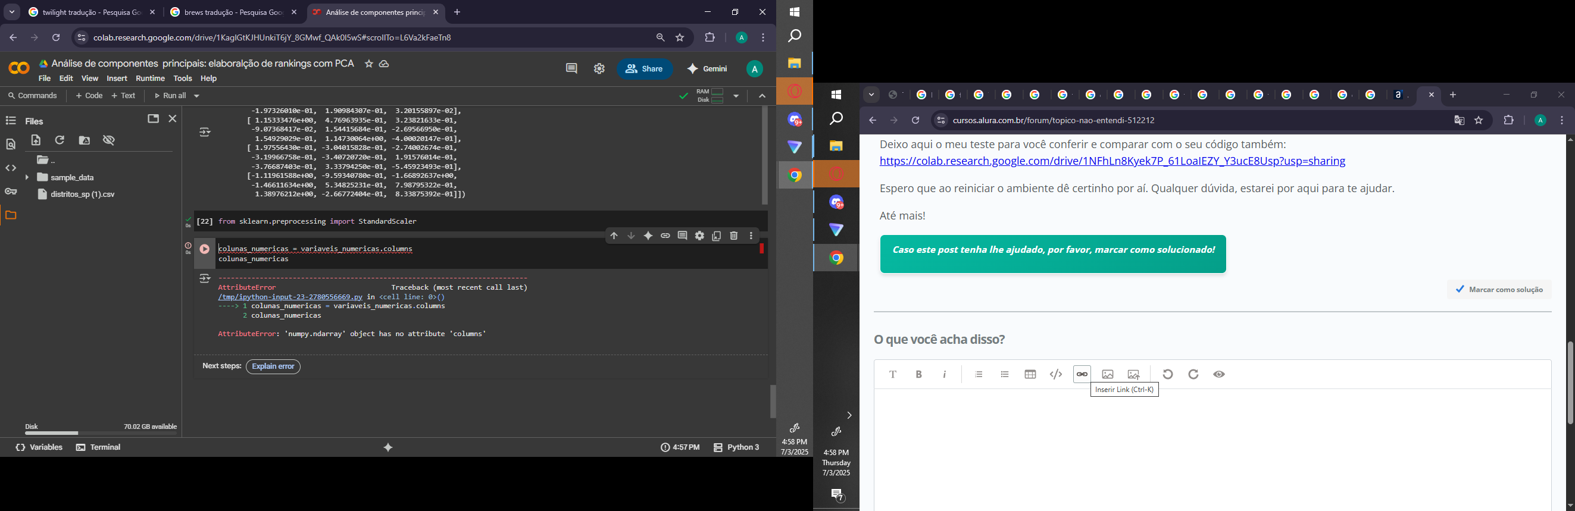
Task: Move the selected cell down
Action: point(631,236)
